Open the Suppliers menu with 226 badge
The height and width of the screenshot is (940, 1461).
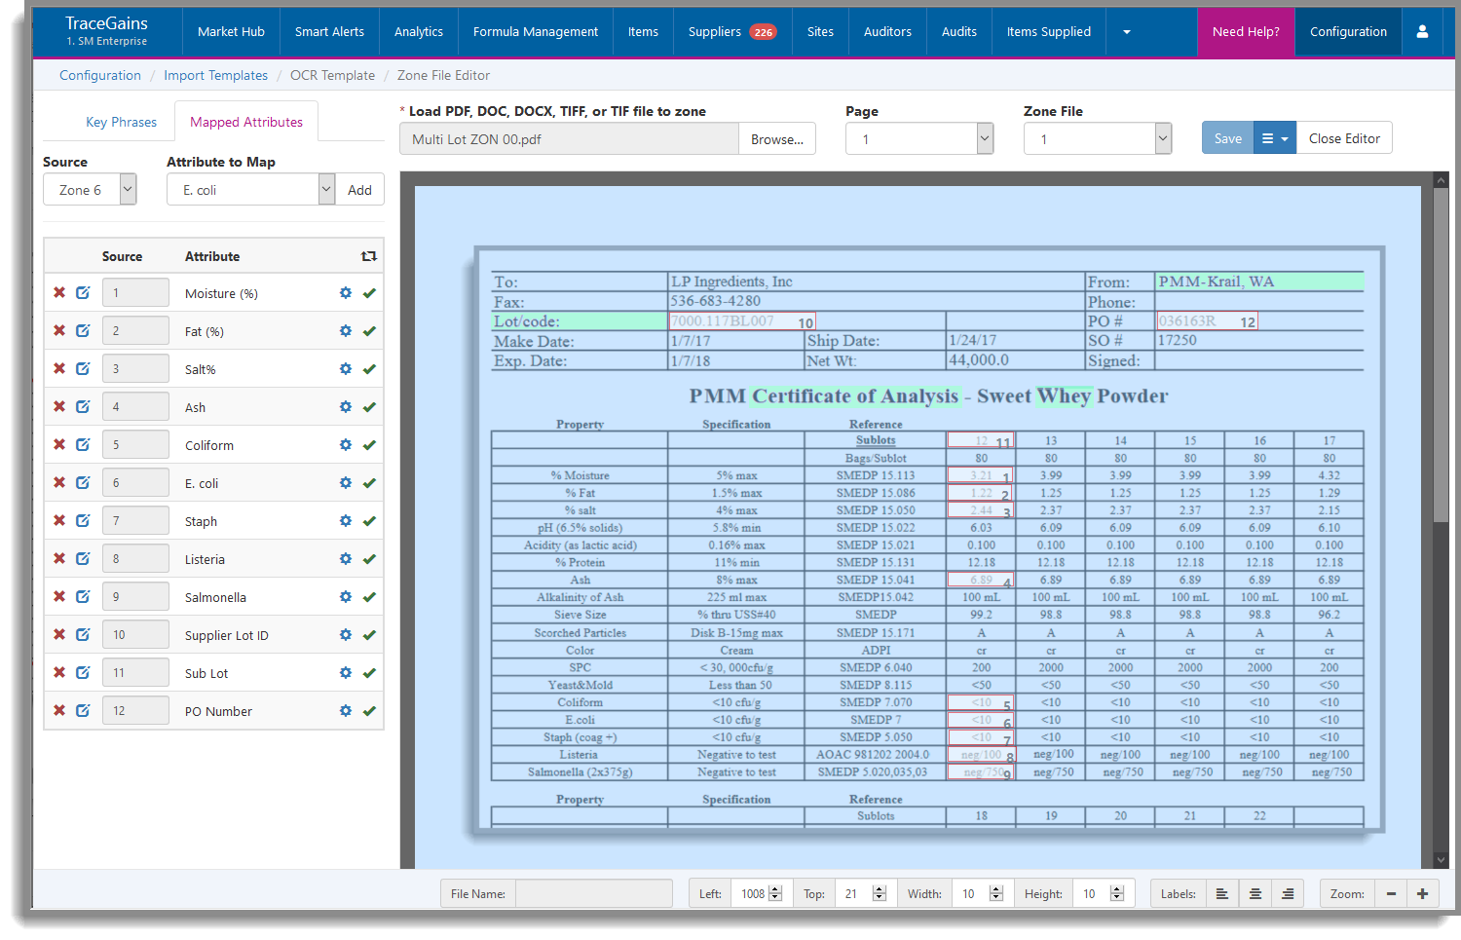(x=731, y=32)
